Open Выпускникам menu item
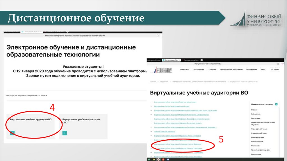 coord(251,69)
